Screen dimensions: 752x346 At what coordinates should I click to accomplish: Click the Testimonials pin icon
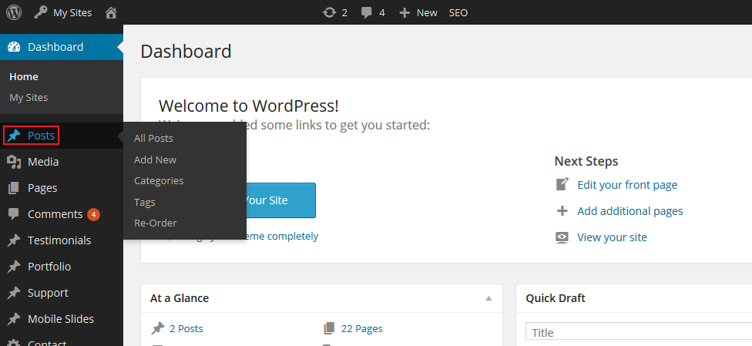13,240
